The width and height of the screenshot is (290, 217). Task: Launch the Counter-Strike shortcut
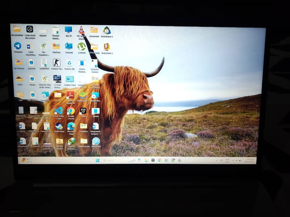point(57,63)
